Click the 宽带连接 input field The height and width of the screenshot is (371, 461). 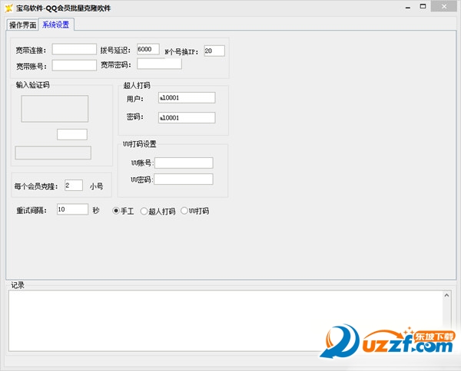coord(74,49)
